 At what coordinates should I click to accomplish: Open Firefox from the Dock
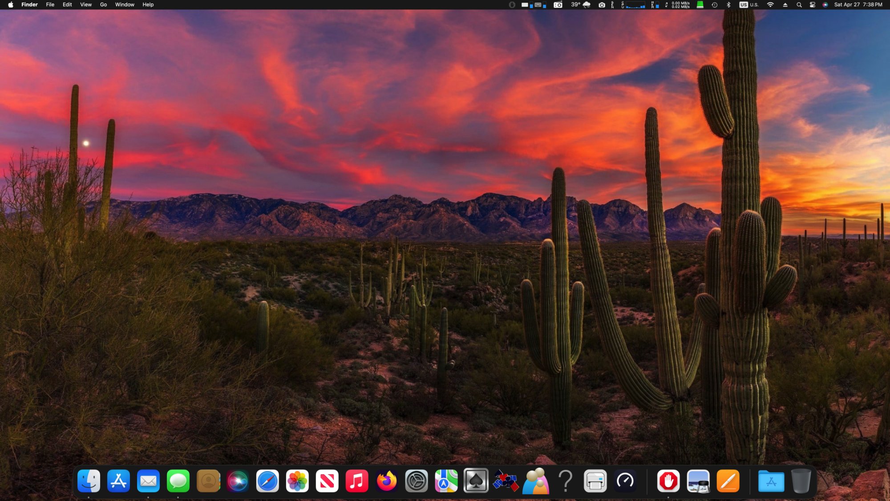point(387,481)
